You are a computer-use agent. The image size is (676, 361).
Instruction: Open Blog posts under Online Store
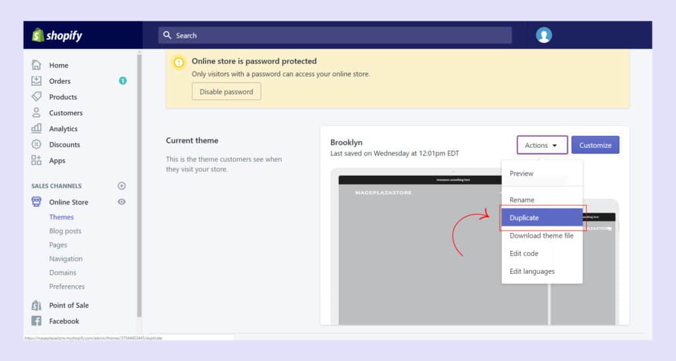[x=65, y=231]
